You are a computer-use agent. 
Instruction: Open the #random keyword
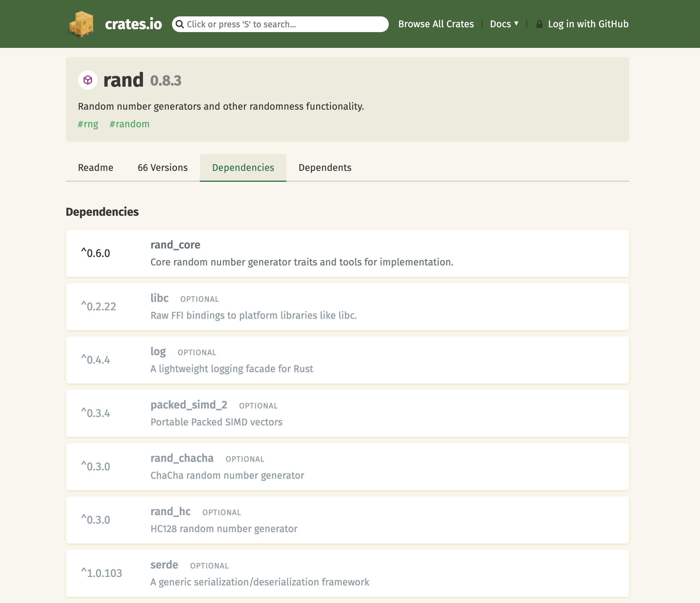(129, 124)
